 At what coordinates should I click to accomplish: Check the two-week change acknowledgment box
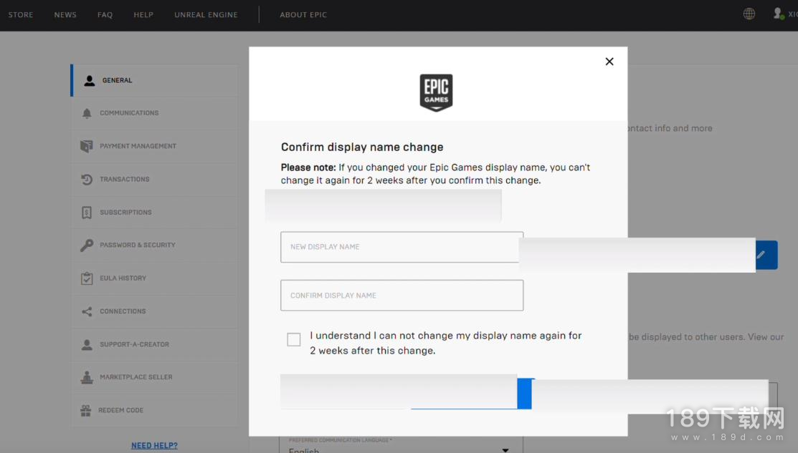coord(294,339)
